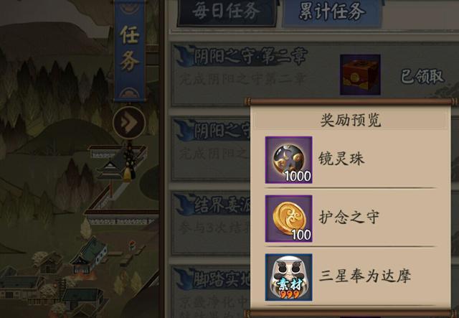This screenshot has height=318, width=459.
Task: Switch to the 累计任务 tab
Action: pyautogui.click(x=332, y=13)
